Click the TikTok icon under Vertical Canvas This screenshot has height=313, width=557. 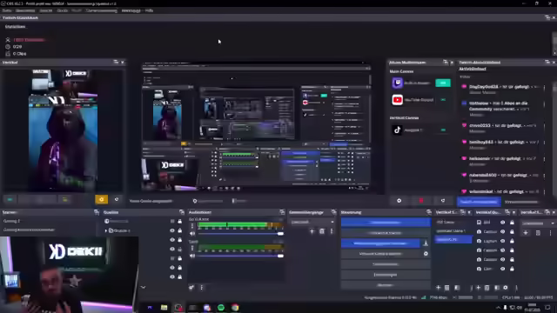[397, 130]
